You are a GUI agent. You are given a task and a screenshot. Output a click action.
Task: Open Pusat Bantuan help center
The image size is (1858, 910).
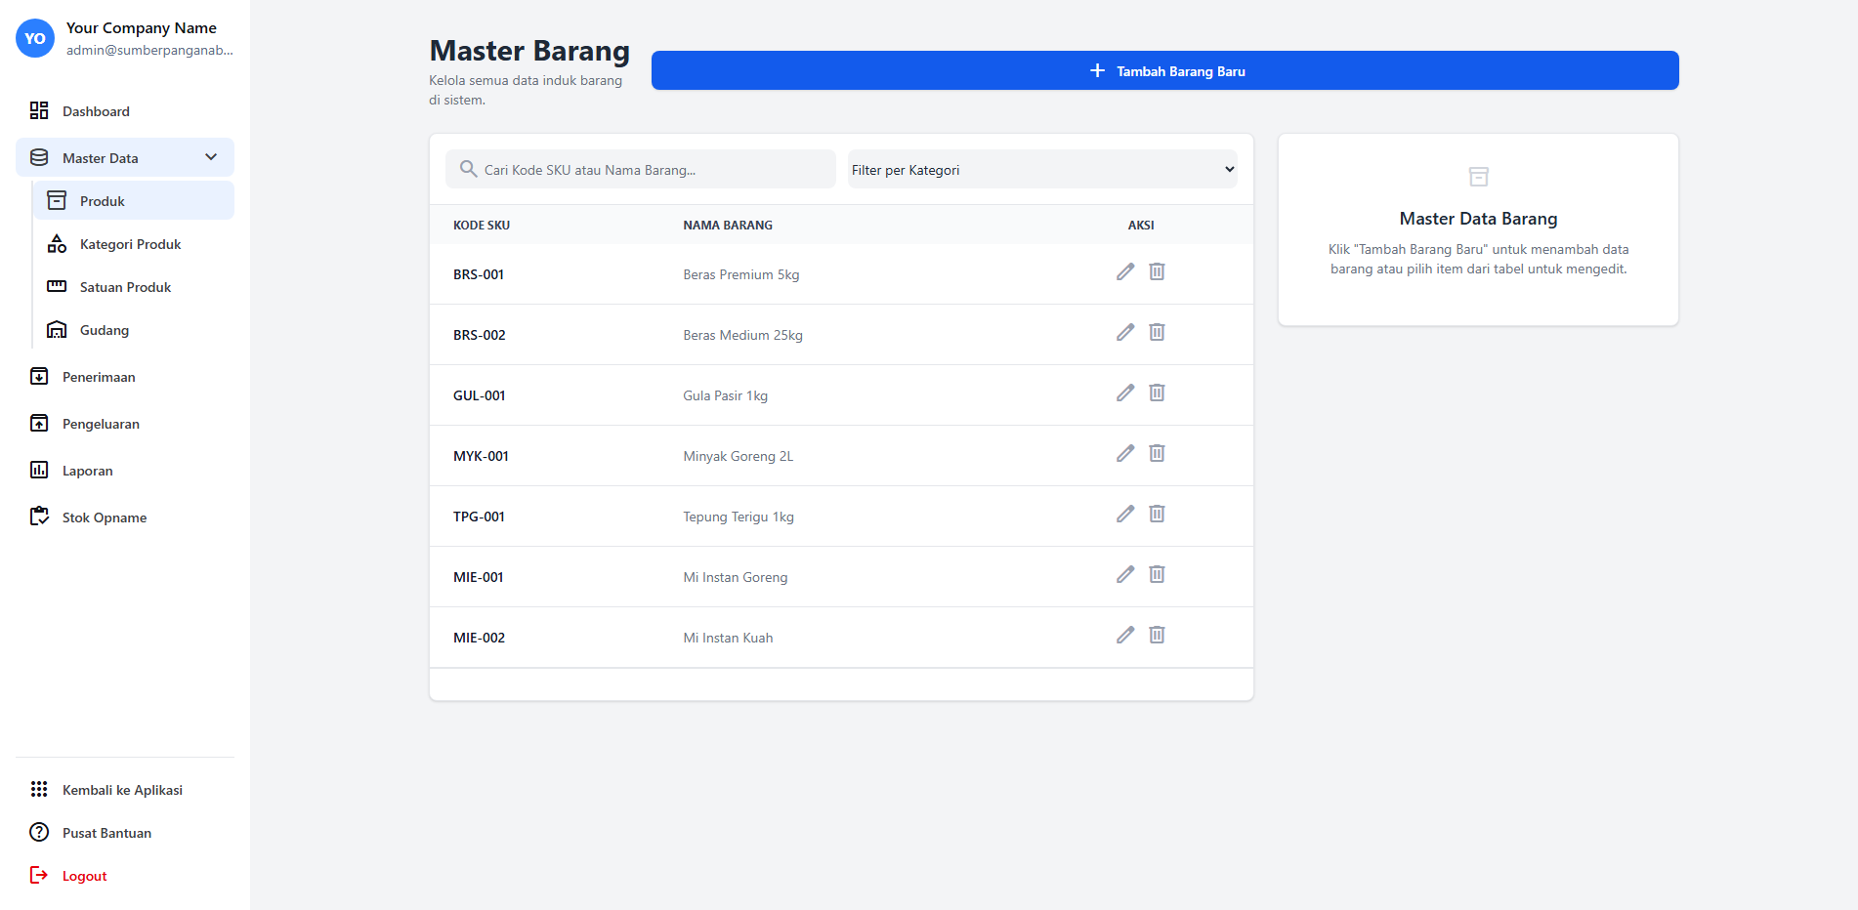click(x=106, y=833)
